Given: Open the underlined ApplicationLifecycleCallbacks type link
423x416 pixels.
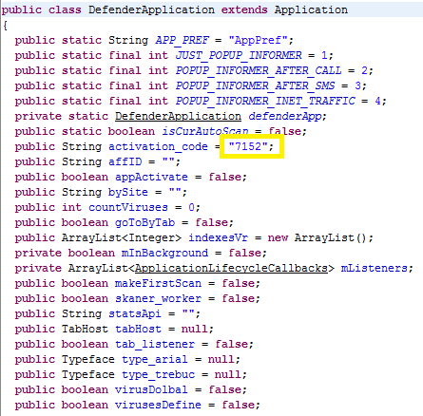Looking at the screenshot, I should [x=231, y=269].
